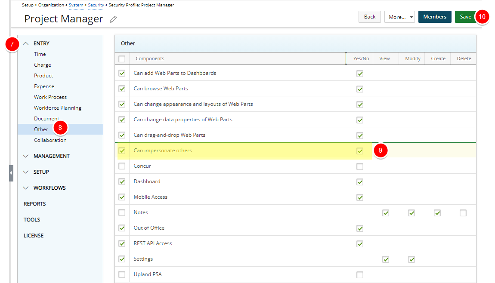
Task: Expand the MANAGEMENT section
Action: pyautogui.click(x=26, y=156)
